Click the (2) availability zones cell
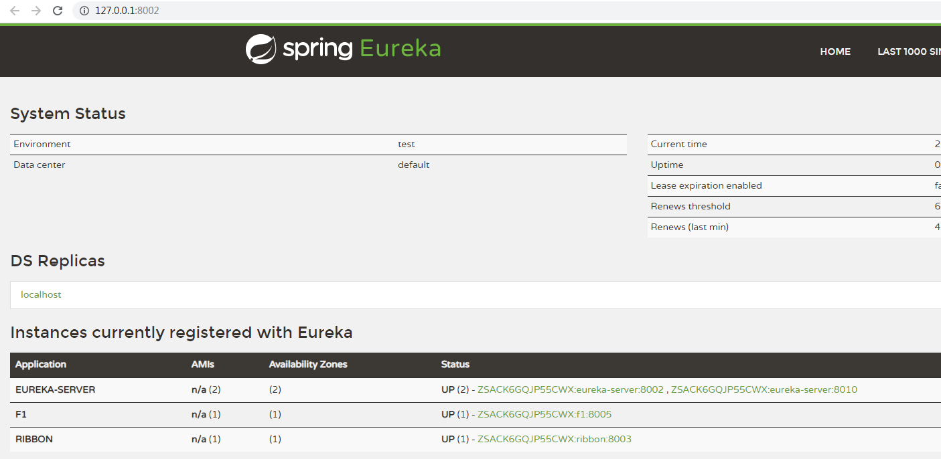Viewport: 941px width, 459px height. [x=275, y=389]
